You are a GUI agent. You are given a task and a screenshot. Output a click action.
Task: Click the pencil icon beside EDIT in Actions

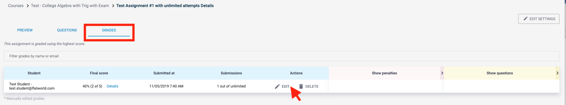pyautogui.click(x=277, y=86)
